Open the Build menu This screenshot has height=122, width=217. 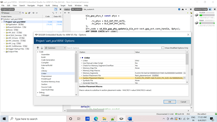(x=47, y=5)
